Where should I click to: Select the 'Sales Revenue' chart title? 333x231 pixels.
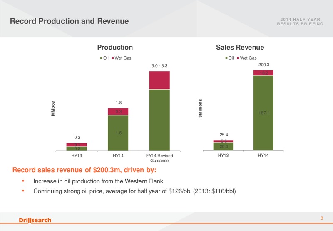pyautogui.click(x=240, y=47)
